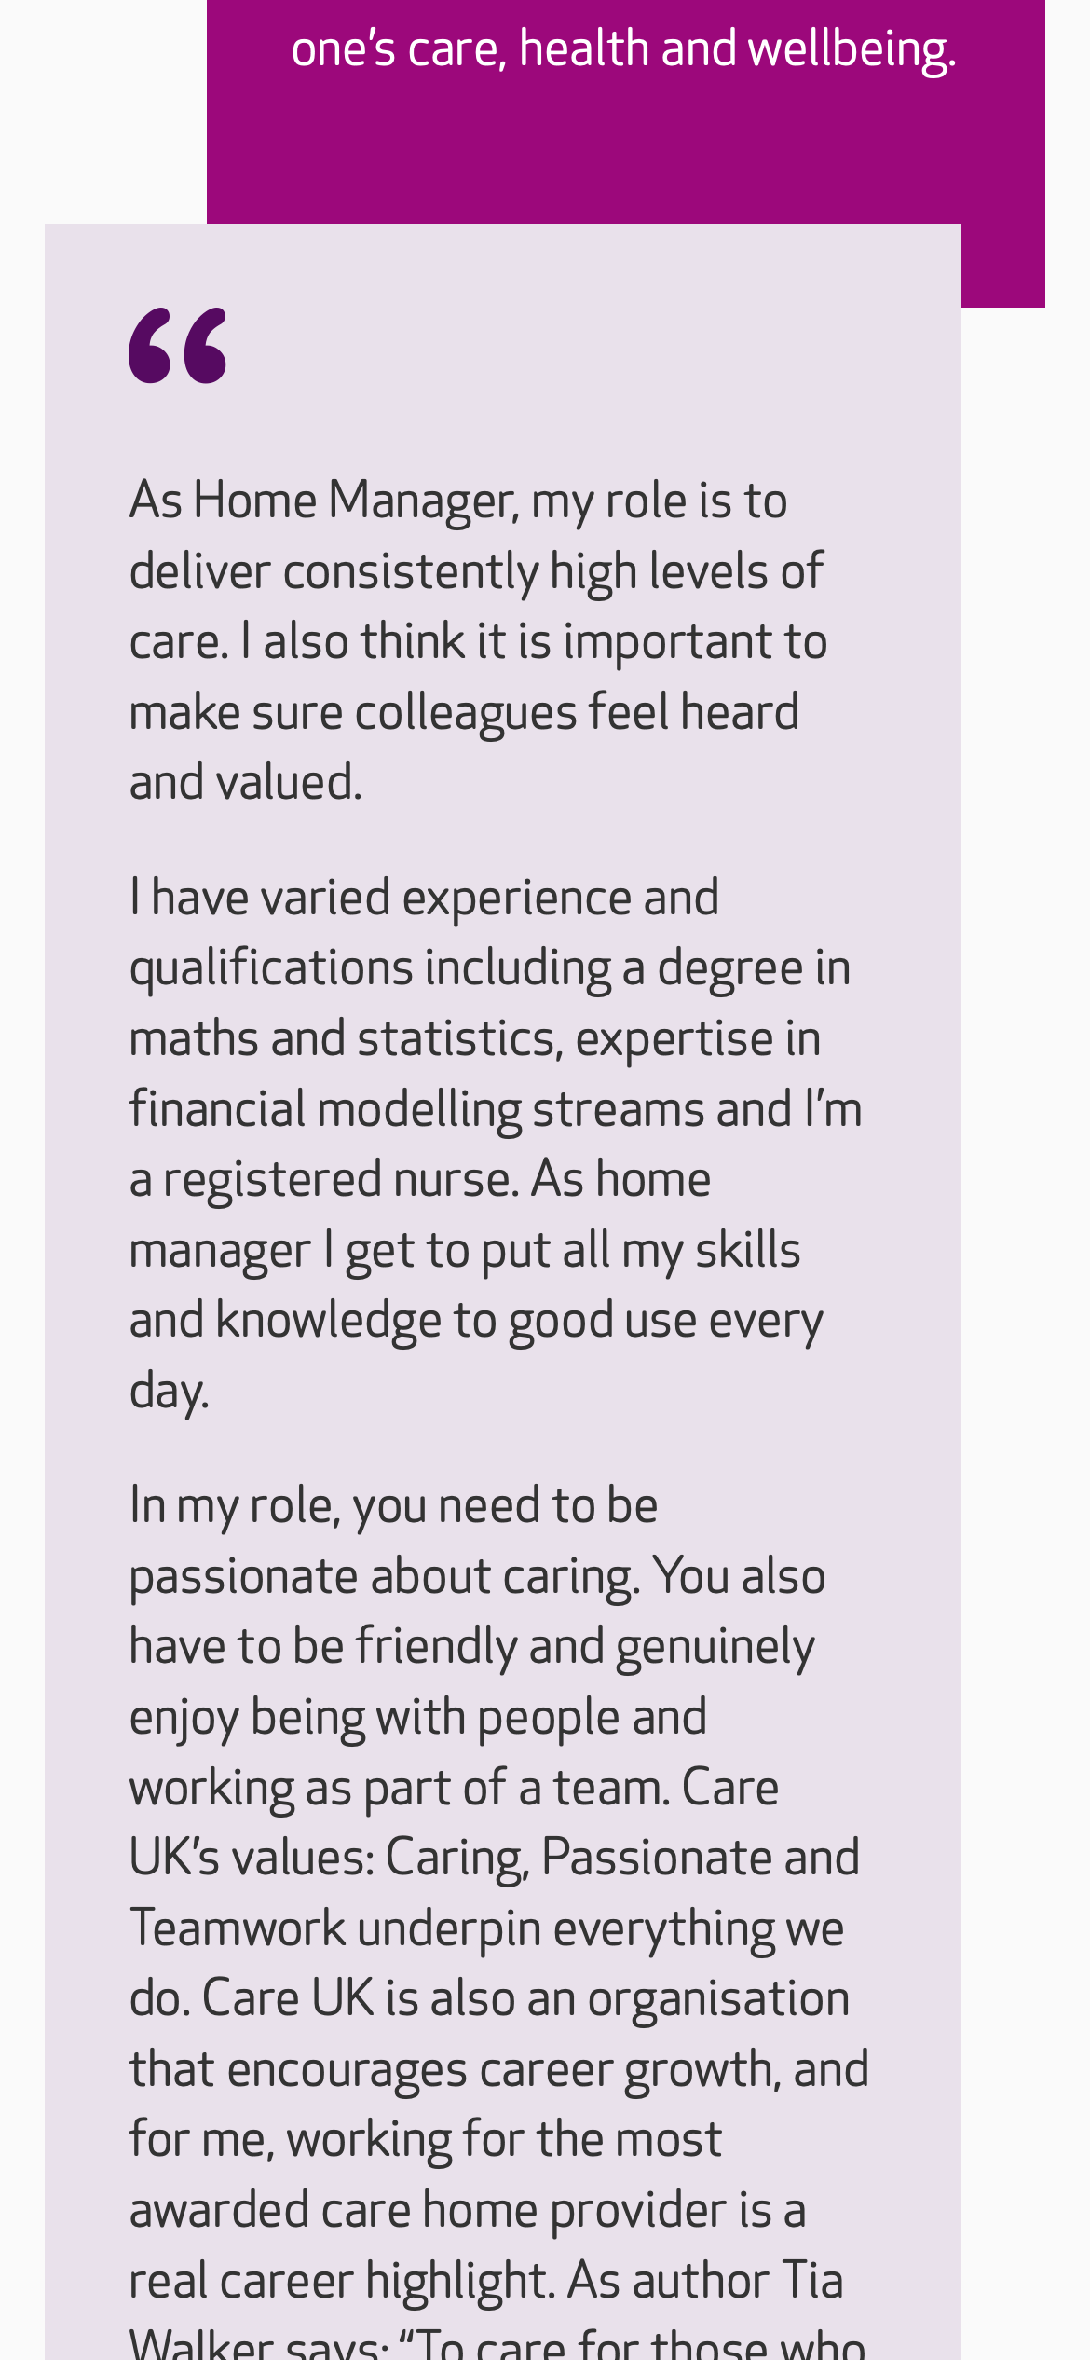Click the text 'and valued.'
The height and width of the screenshot is (2360, 1090).
pyautogui.click(x=245, y=782)
